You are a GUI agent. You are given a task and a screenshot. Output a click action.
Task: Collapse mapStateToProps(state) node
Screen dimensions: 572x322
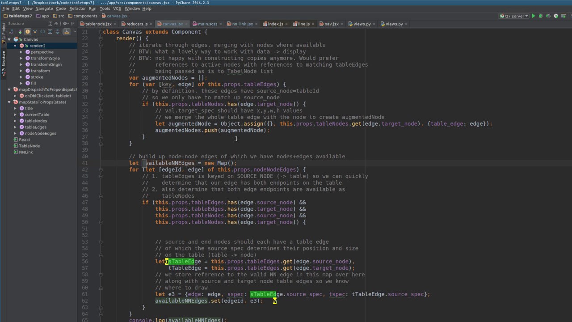(x=9, y=102)
